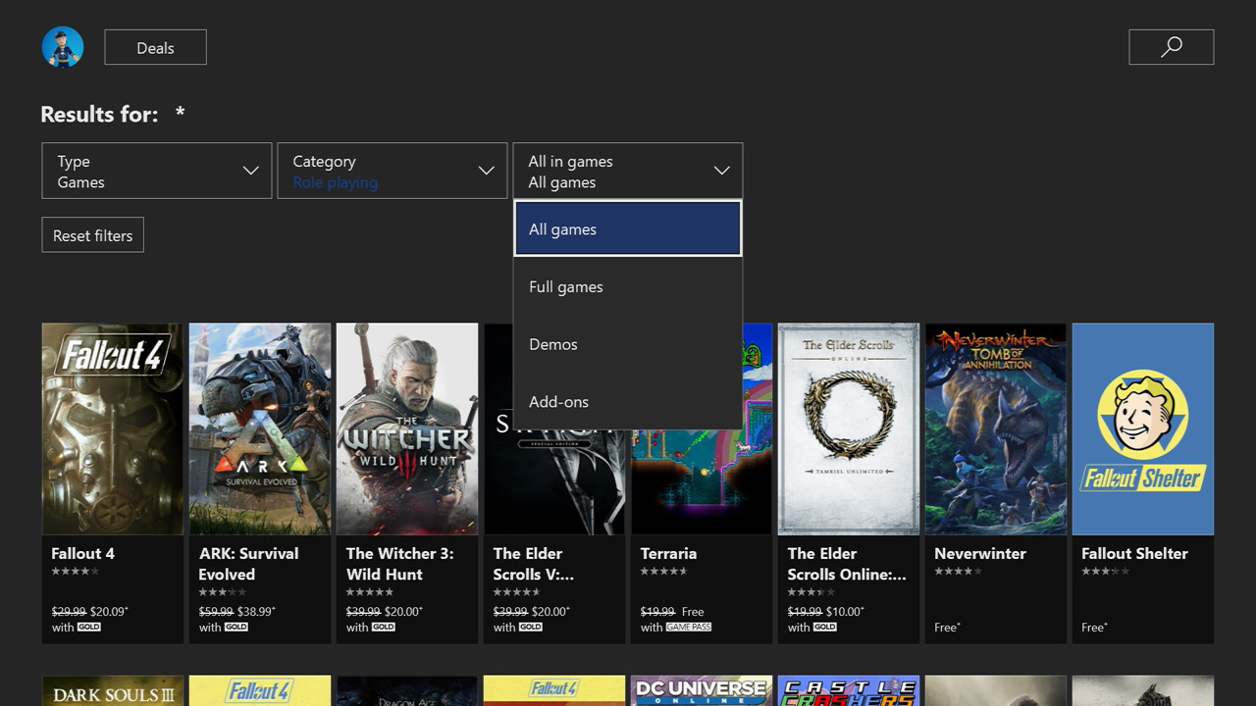Image resolution: width=1256 pixels, height=706 pixels.
Task: Click Fallout Shelter's star rating
Action: click(x=1106, y=571)
